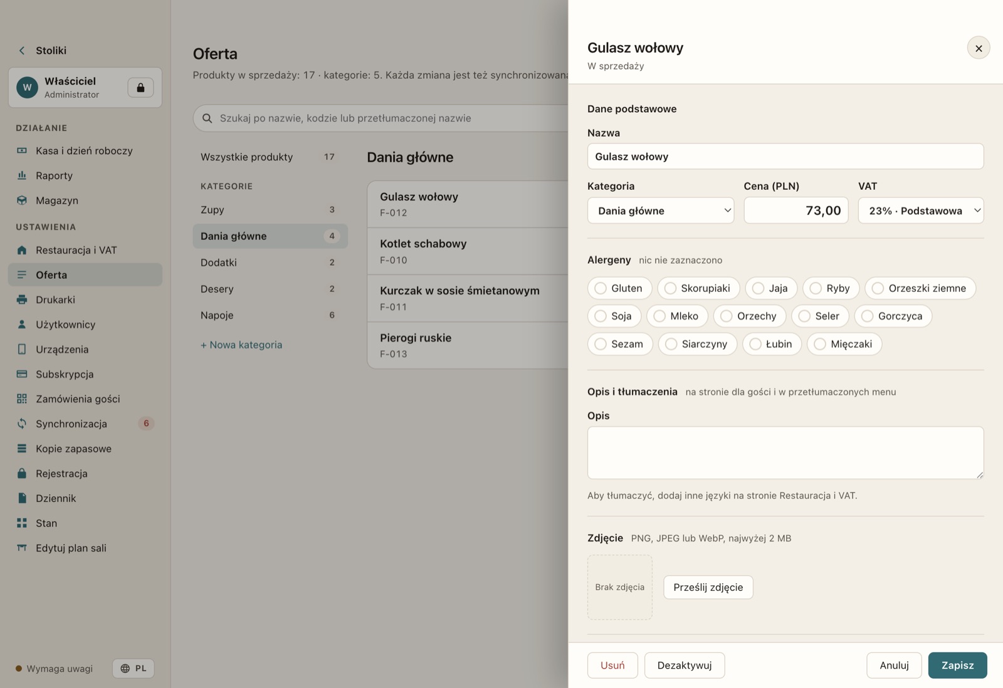This screenshot has height=688, width=1003.
Task: Click the Edytuj plan sali table icon
Action: click(x=22, y=548)
